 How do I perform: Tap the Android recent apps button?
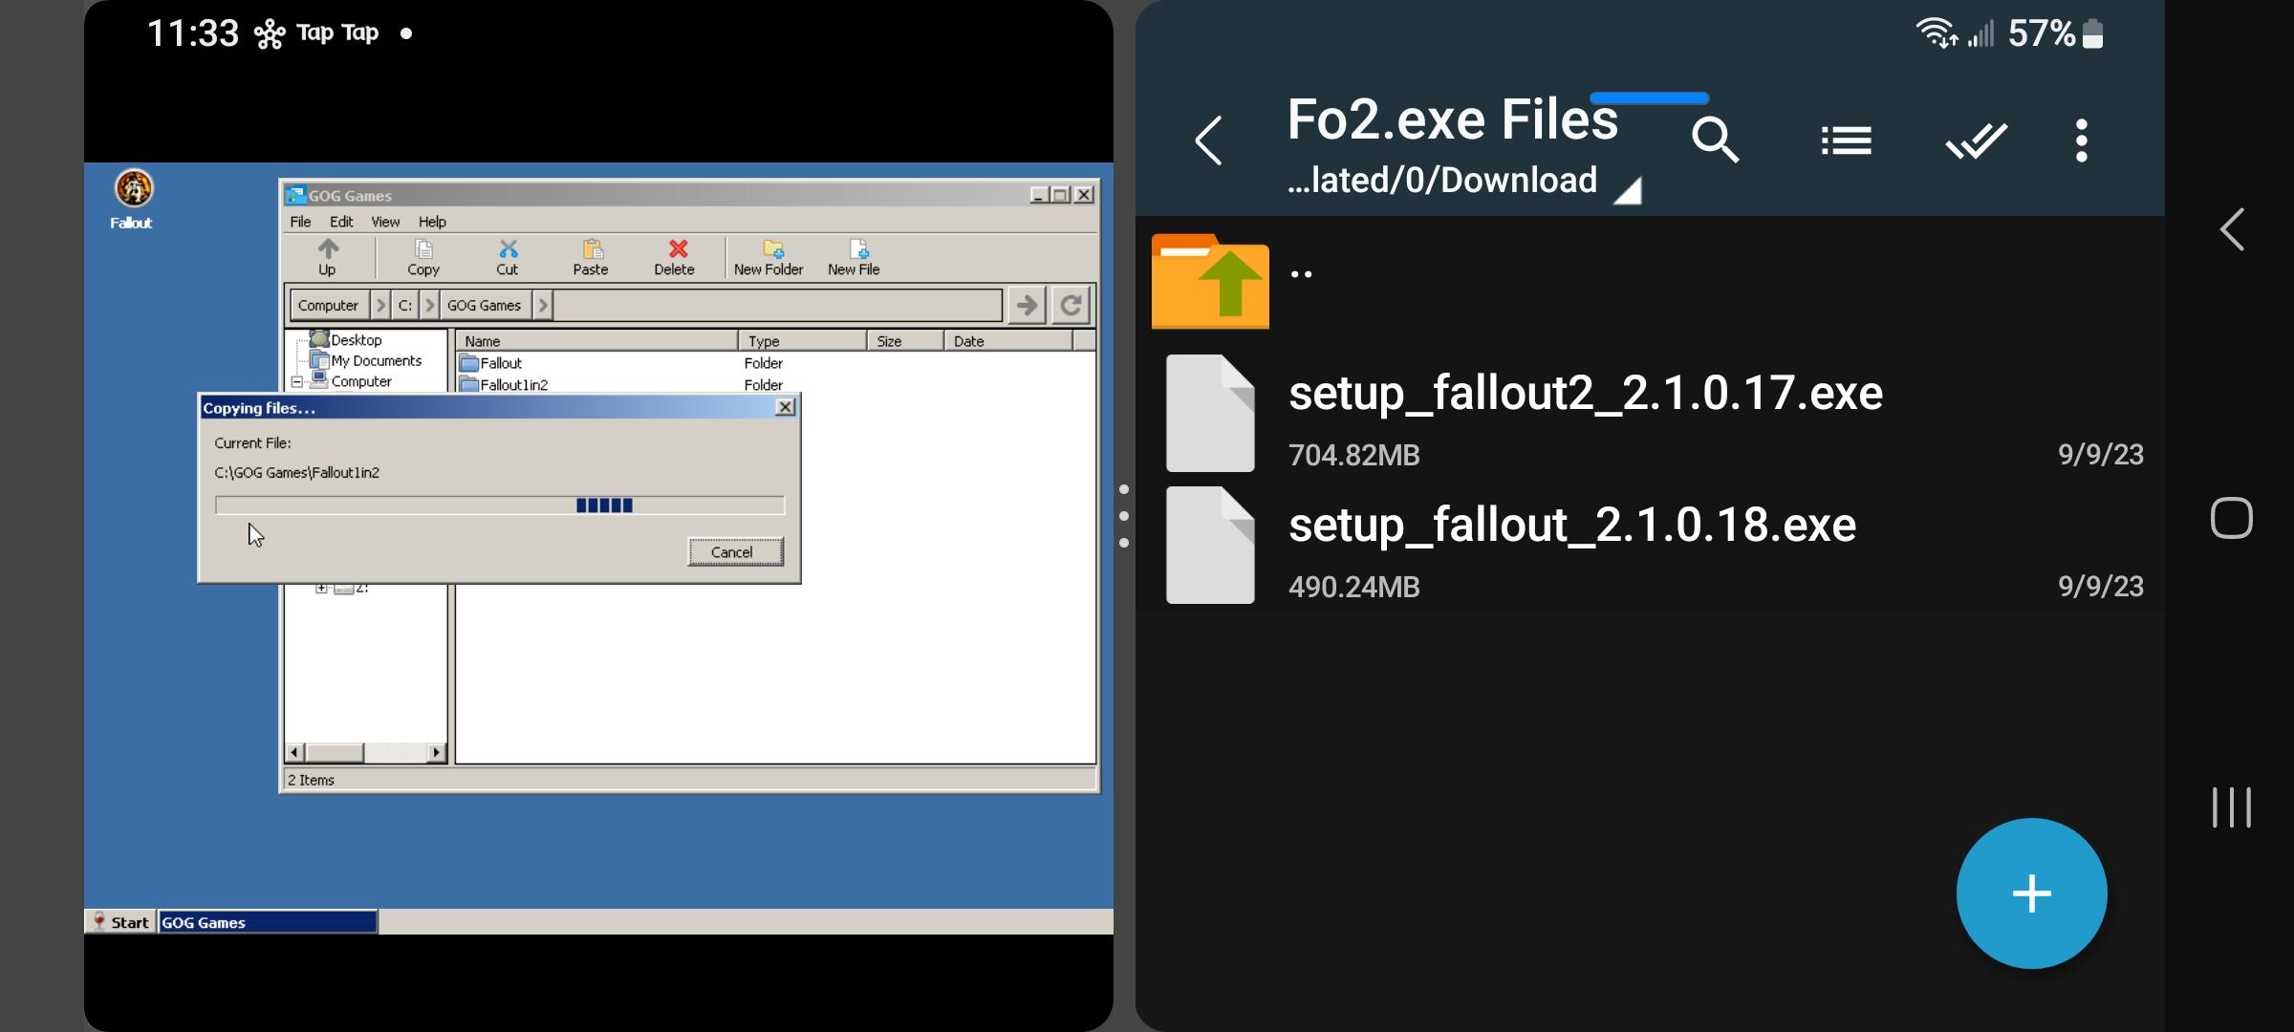pos(2232,807)
